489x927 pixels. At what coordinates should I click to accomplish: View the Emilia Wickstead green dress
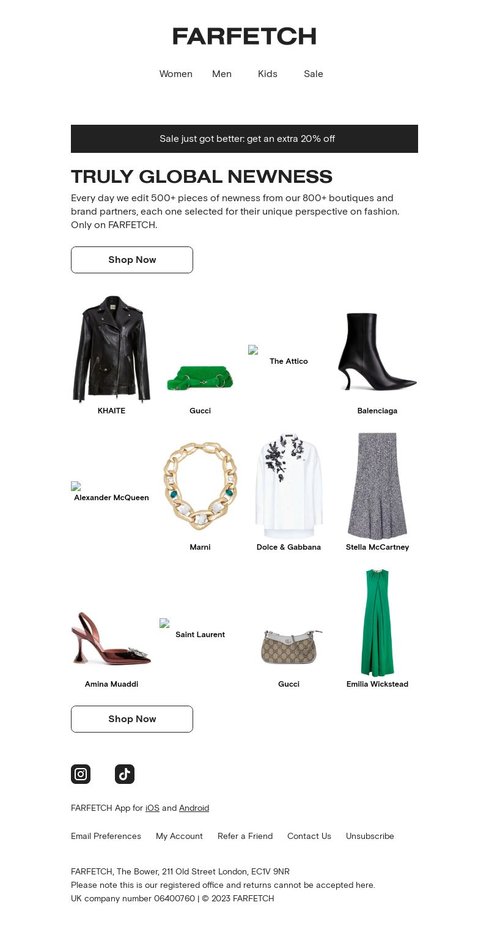pyautogui.click(x=377, y=622)
